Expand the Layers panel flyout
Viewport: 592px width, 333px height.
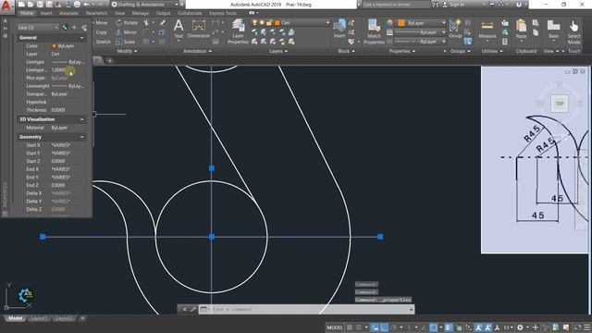tap(278, 51)
